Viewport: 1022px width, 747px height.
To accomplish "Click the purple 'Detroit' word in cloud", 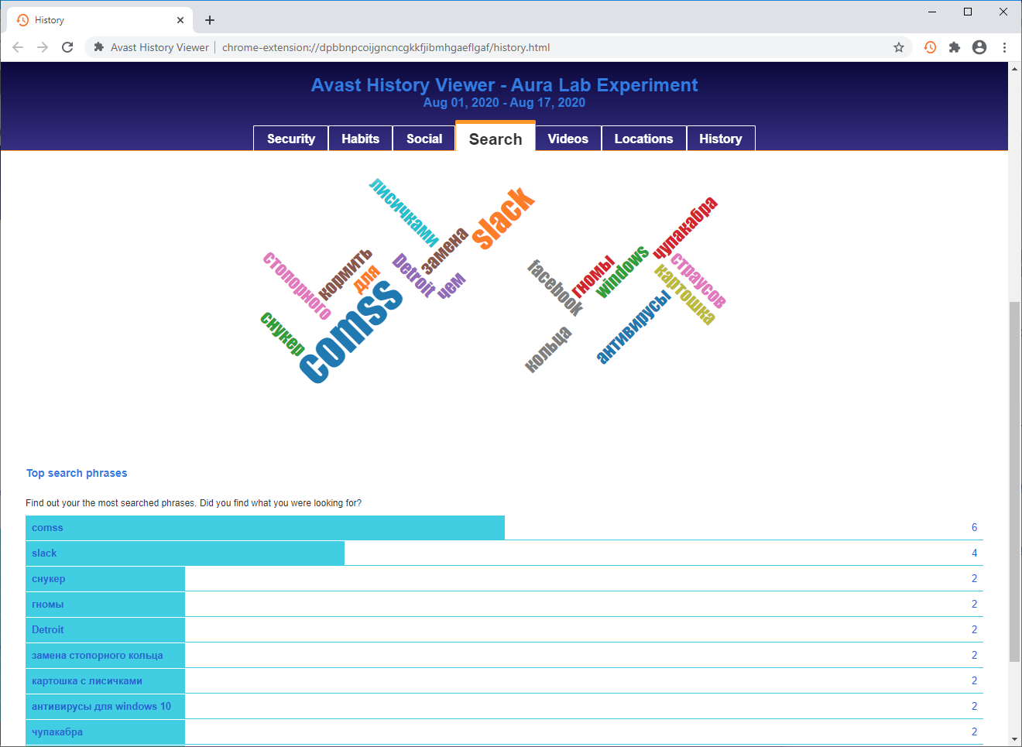I will (414, 276).
